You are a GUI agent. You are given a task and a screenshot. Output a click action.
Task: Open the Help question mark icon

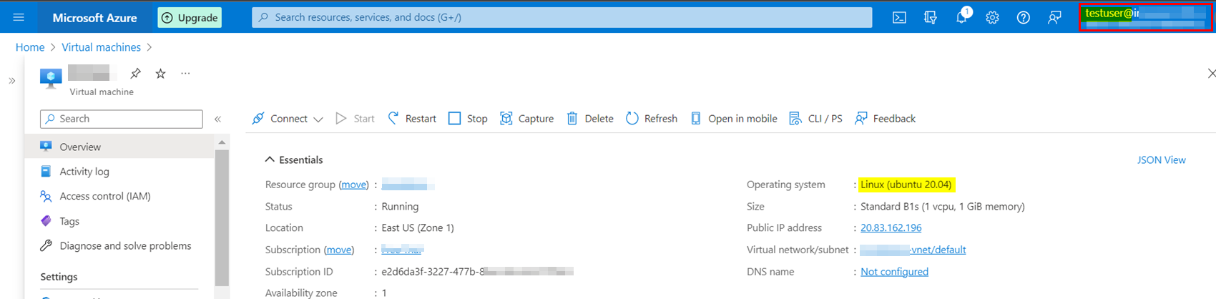1024,18
